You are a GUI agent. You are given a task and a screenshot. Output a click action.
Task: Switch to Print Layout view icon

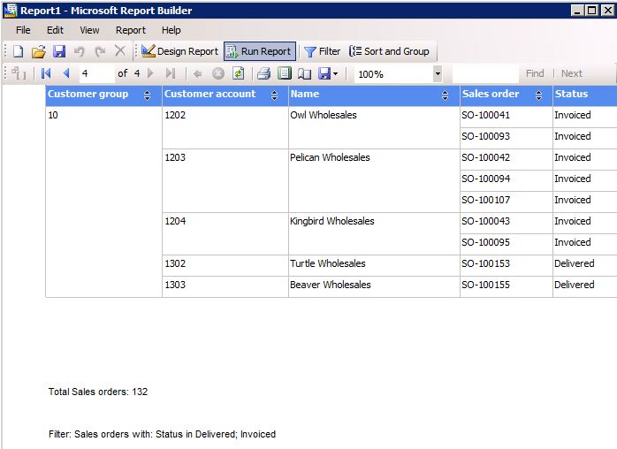tap(284, 73)
